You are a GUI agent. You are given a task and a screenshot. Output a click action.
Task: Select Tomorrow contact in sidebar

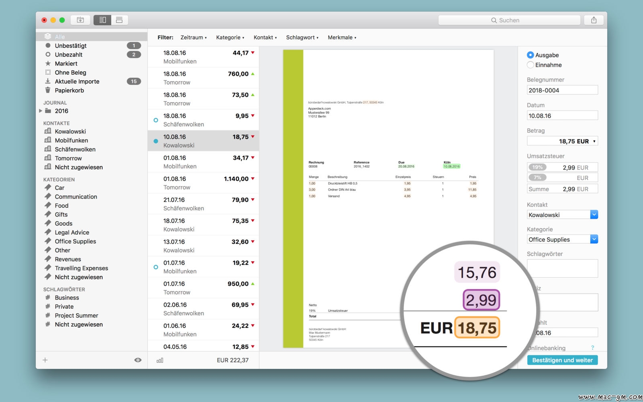92,158
